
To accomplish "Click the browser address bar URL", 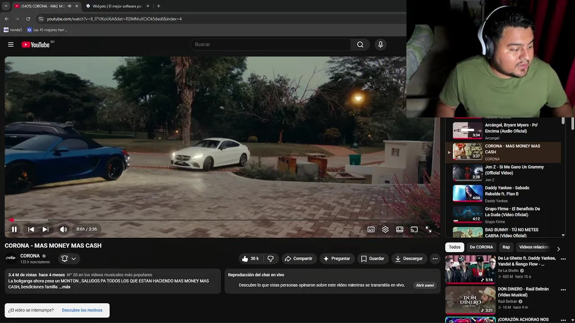I will tap(114, 19).
